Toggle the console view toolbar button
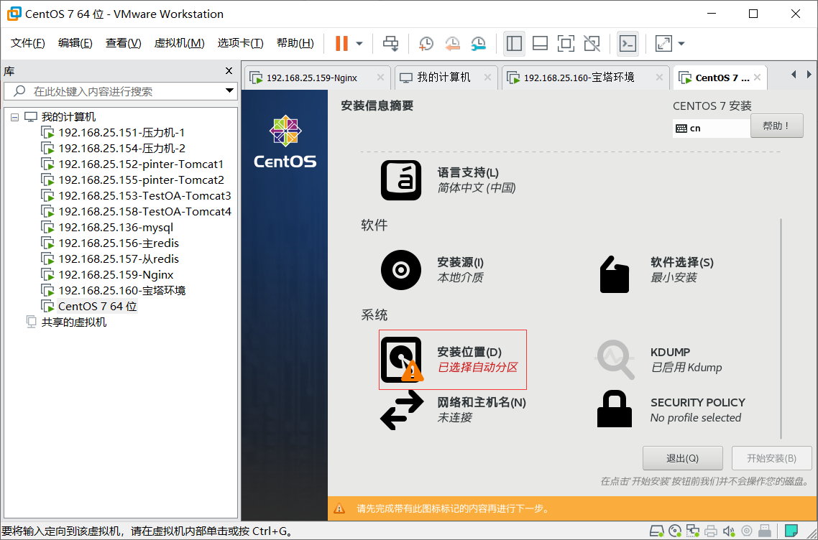818x540 pixels. (628, 43)
